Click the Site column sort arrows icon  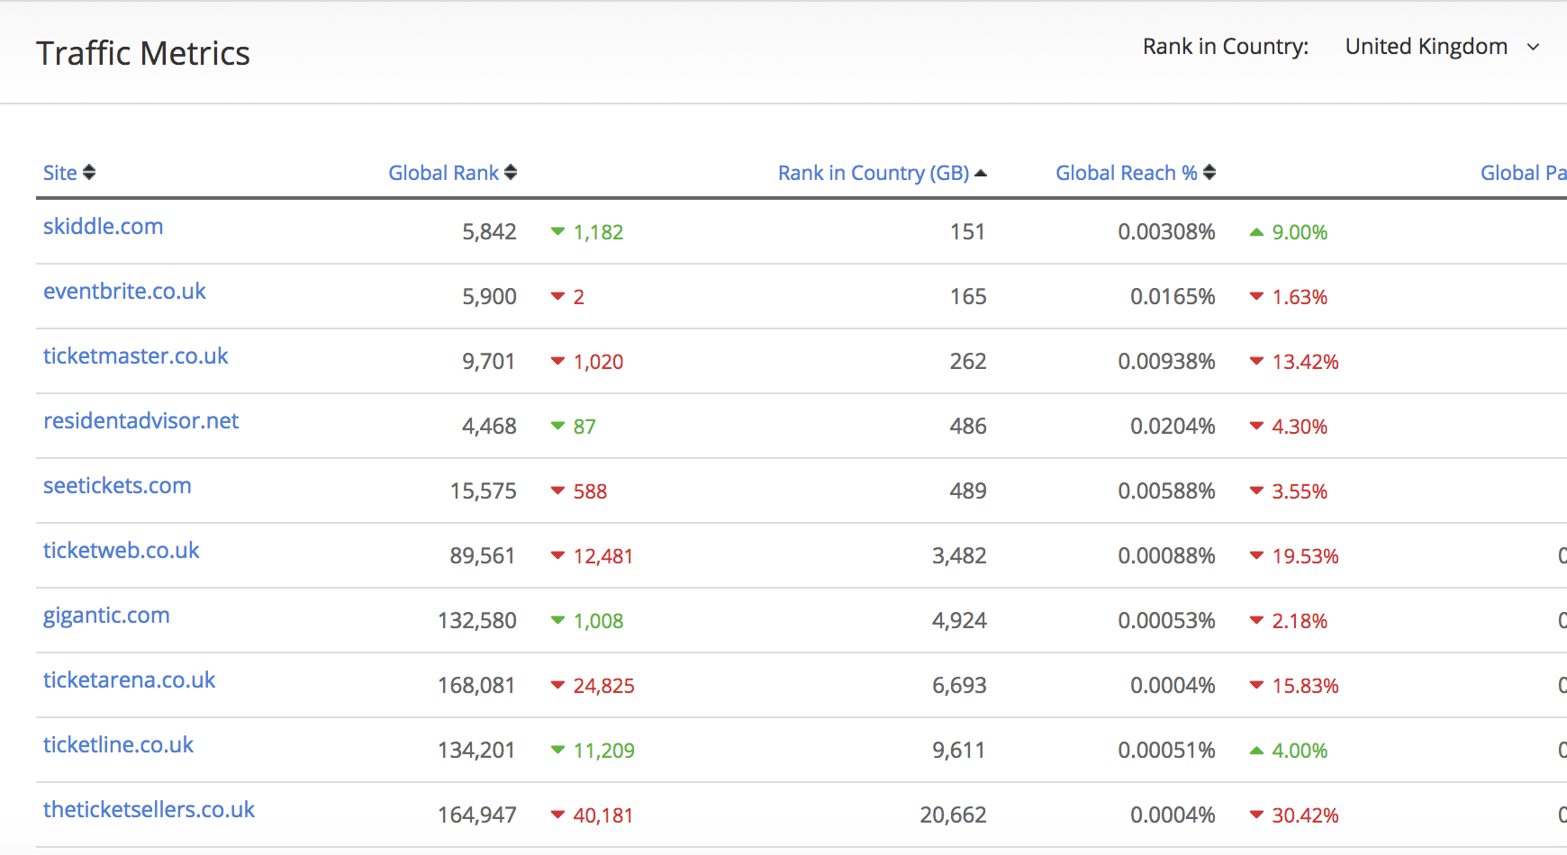(x=88, y=172)
